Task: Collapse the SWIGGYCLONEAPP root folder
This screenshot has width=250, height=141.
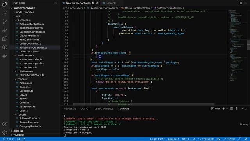Action: click(35, 8)
